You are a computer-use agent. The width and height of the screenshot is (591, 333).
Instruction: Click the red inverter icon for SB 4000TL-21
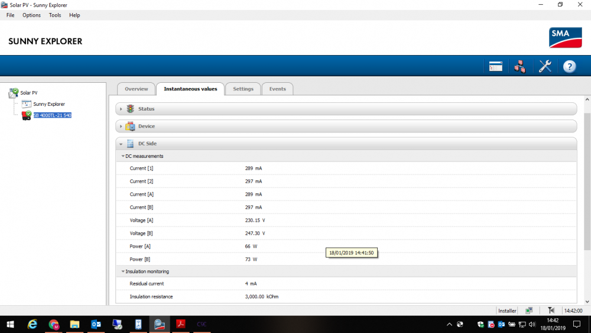[x=27, y=115]
